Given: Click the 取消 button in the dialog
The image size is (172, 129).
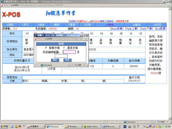Looking at the screenshot, I should point(67,60).
